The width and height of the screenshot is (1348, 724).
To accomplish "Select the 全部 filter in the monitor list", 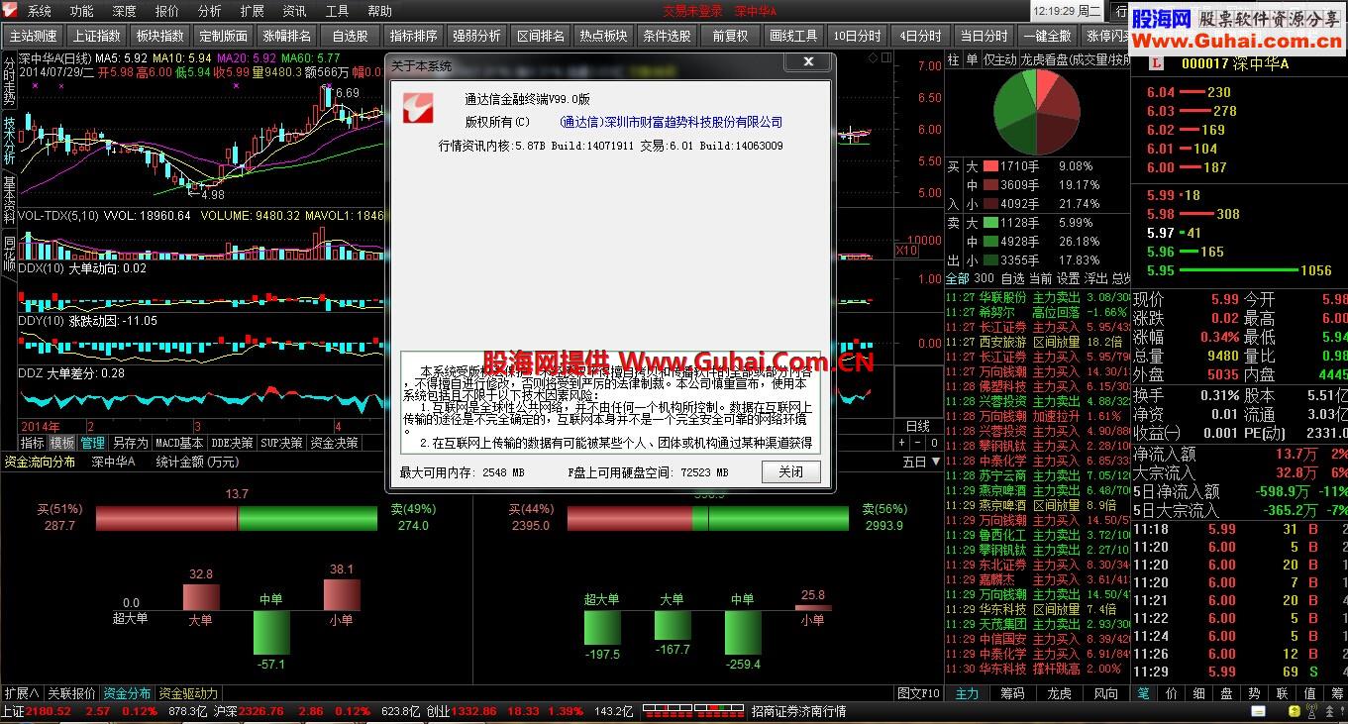I will click(957, 278).
